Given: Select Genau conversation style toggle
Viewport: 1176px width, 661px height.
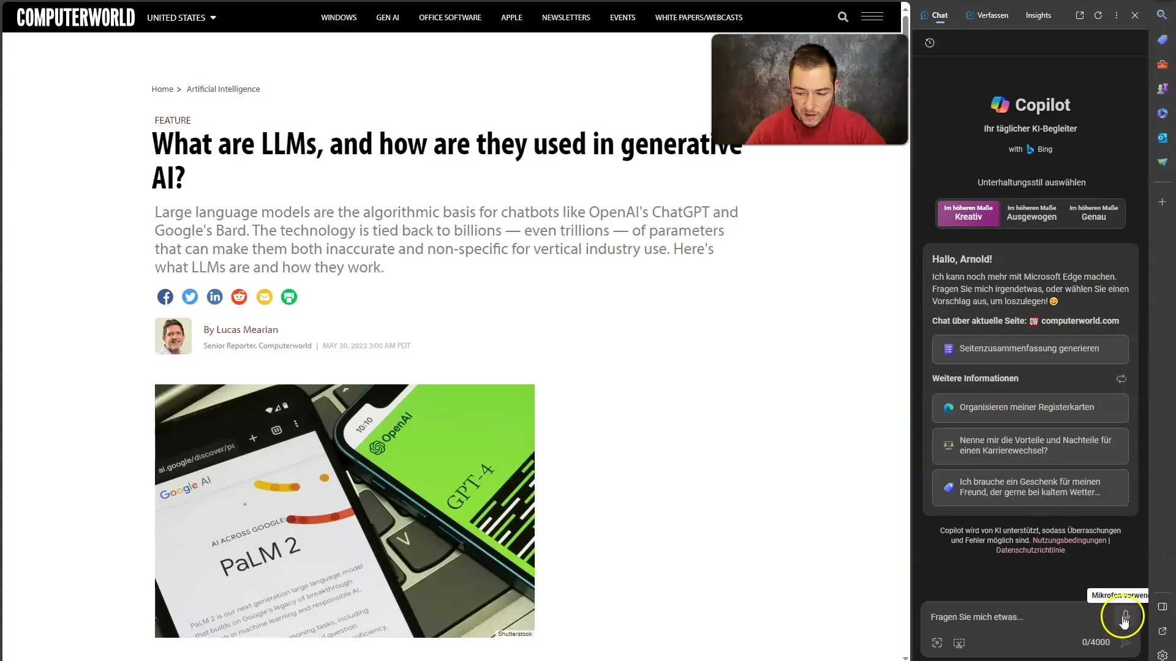Looking at the screenshot, I should coord(1093,212).
